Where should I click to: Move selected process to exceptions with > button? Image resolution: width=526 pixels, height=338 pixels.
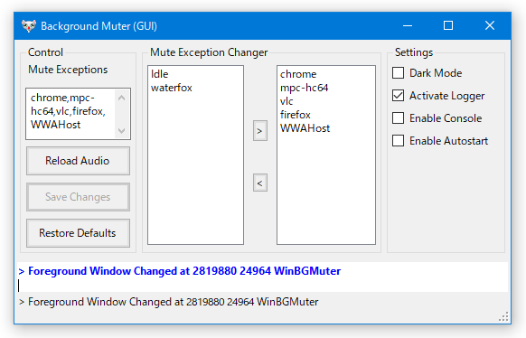tap(260, 131)
